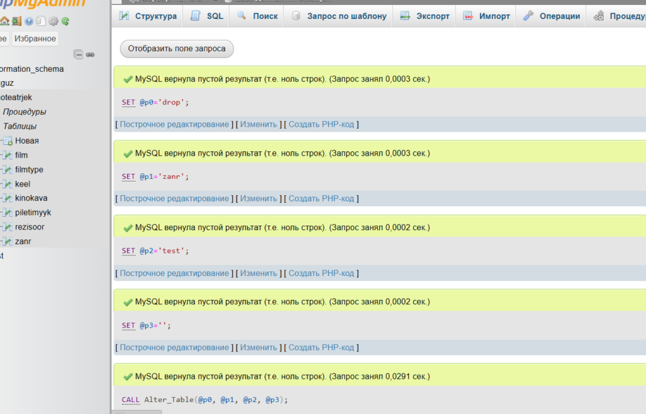Click the new table icon beside Новая

coord(8,141)
